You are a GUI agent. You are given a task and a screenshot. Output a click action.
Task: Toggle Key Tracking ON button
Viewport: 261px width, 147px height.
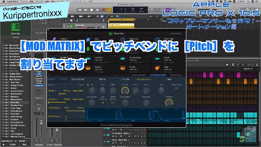tap(102, 103)
